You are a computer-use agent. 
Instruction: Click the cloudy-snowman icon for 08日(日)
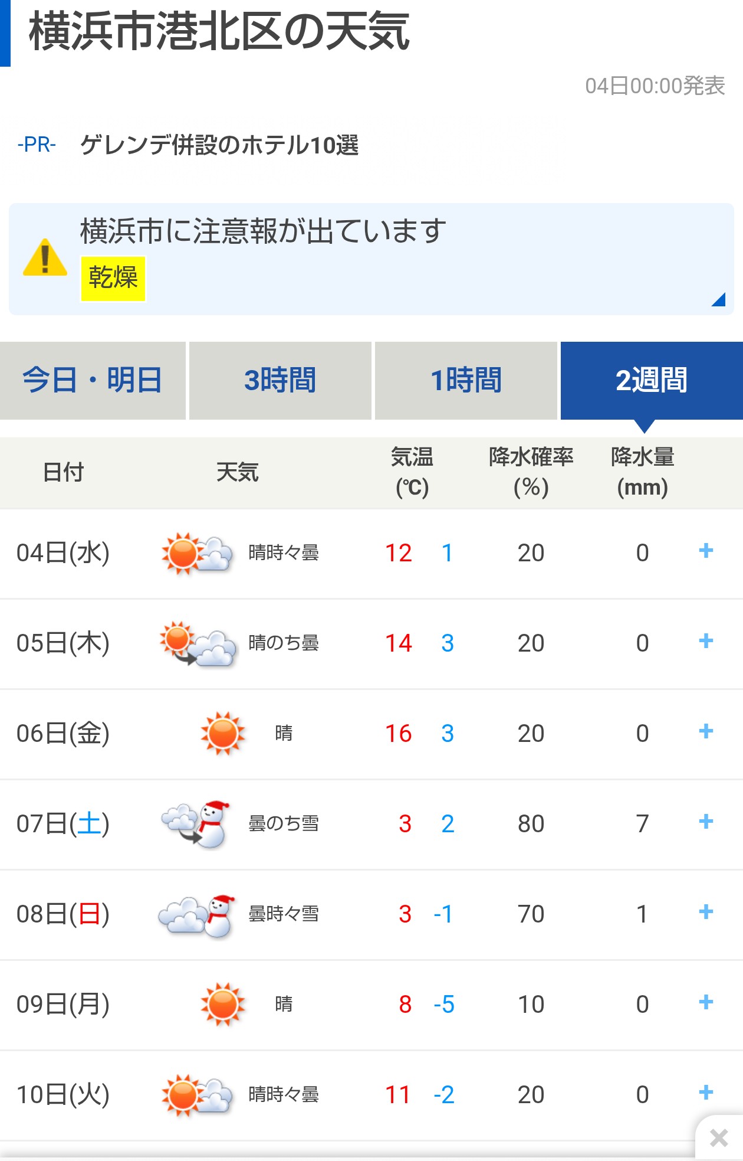(x=196, y=915)
